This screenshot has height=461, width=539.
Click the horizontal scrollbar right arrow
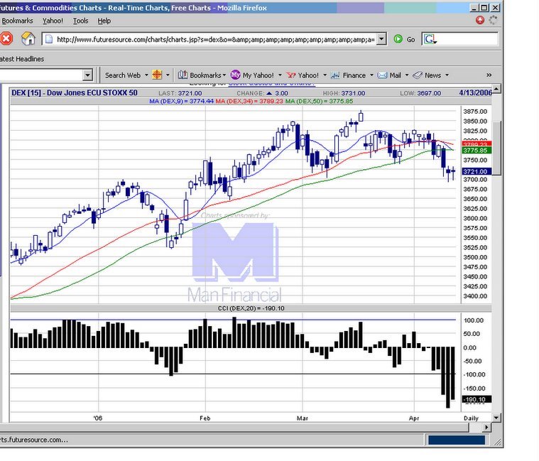click(x=486, y=428)
